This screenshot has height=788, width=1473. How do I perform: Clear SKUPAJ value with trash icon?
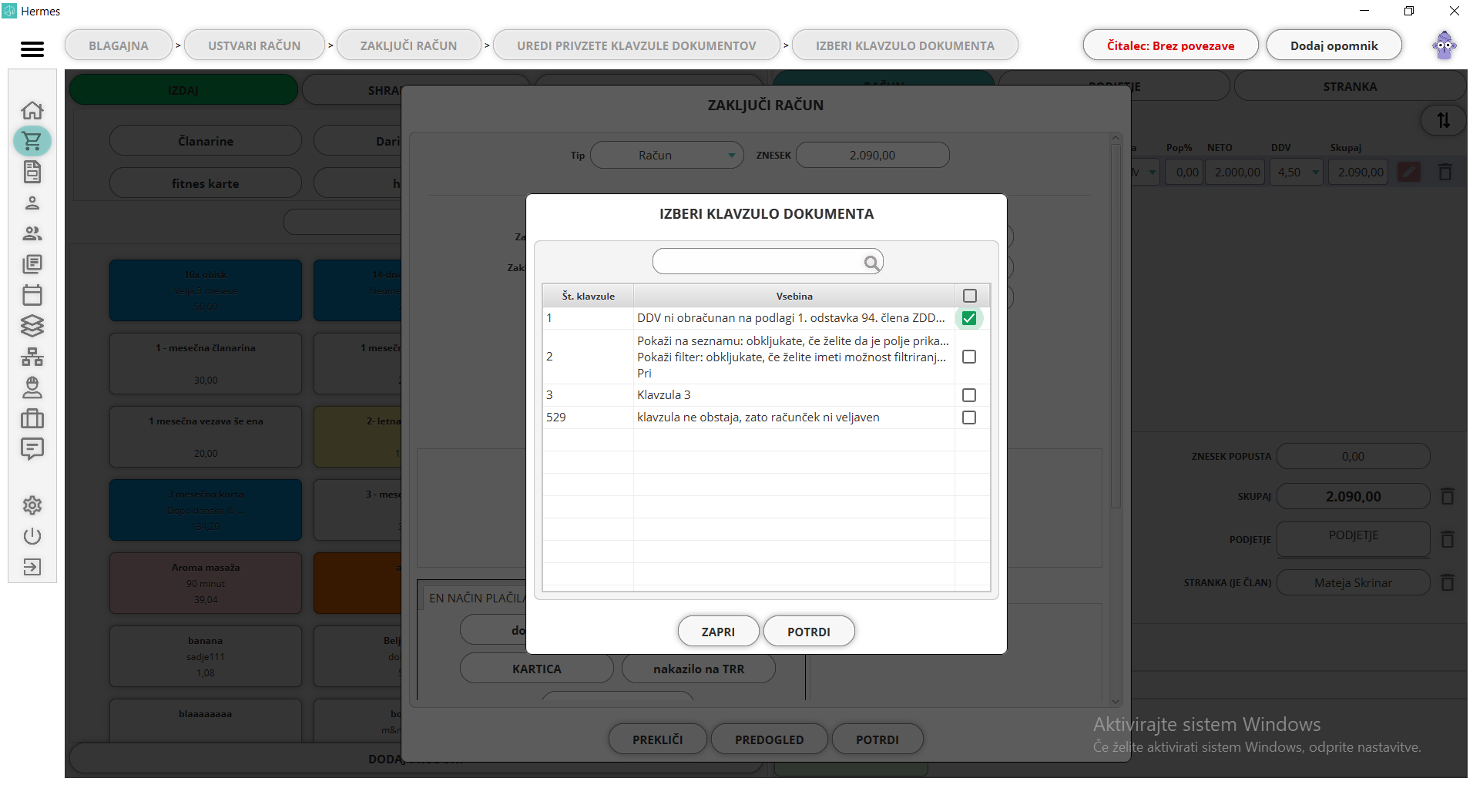[1448, 497]
